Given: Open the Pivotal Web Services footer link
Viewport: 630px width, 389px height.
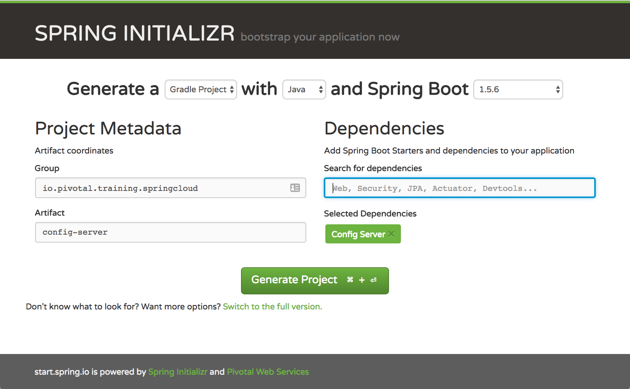Looking at the screenshot, I should point(268,372).
